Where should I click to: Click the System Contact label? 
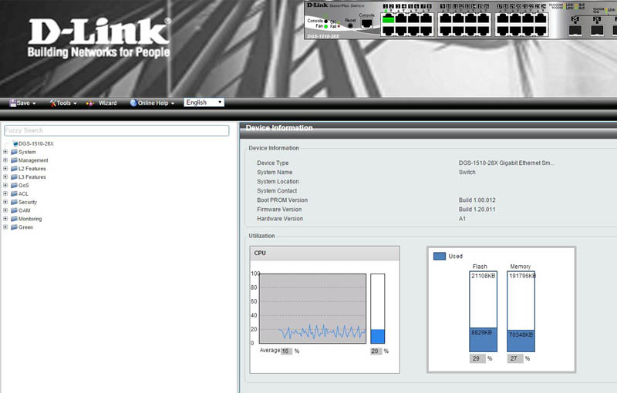pos(277,191)
